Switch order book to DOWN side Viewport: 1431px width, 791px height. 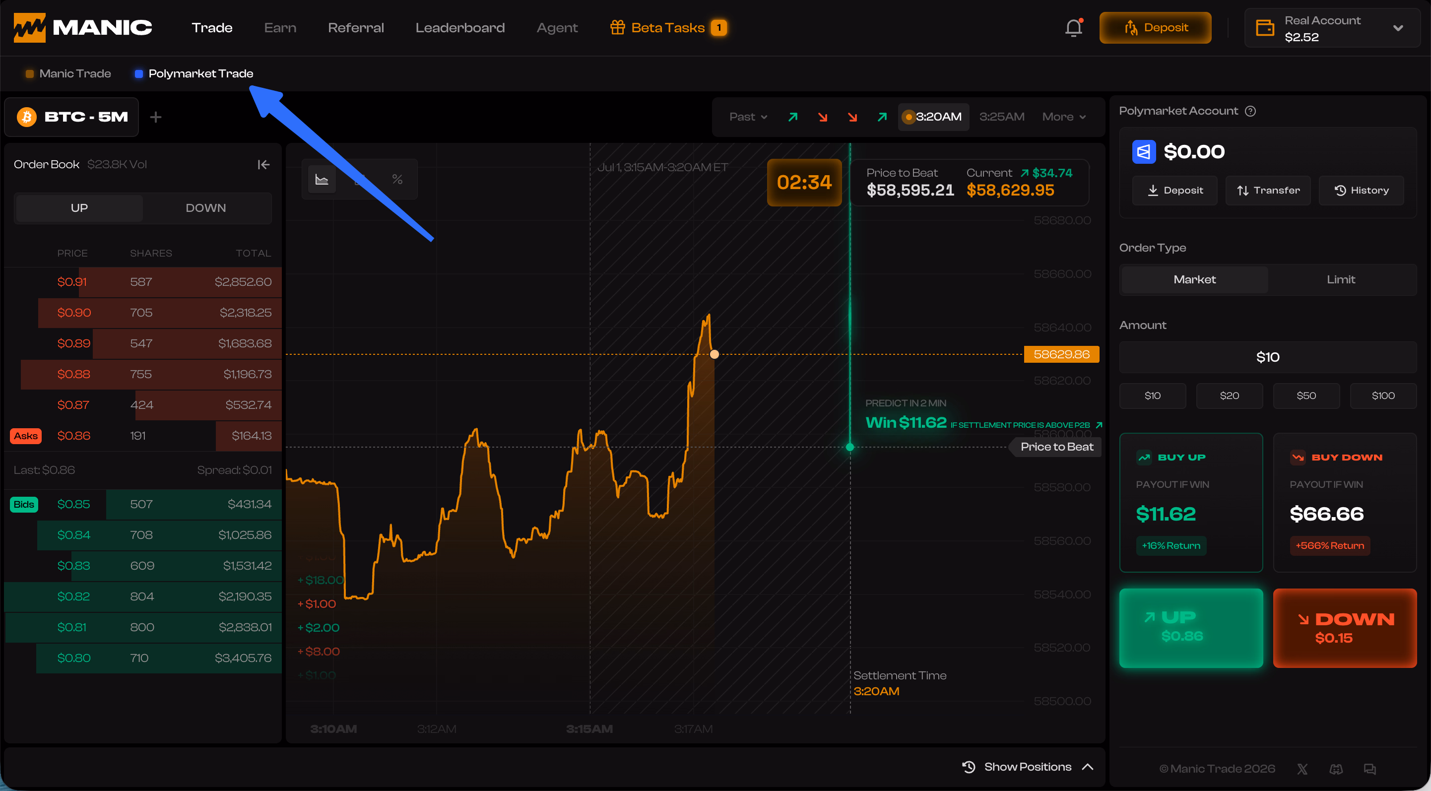coord(206,208)
